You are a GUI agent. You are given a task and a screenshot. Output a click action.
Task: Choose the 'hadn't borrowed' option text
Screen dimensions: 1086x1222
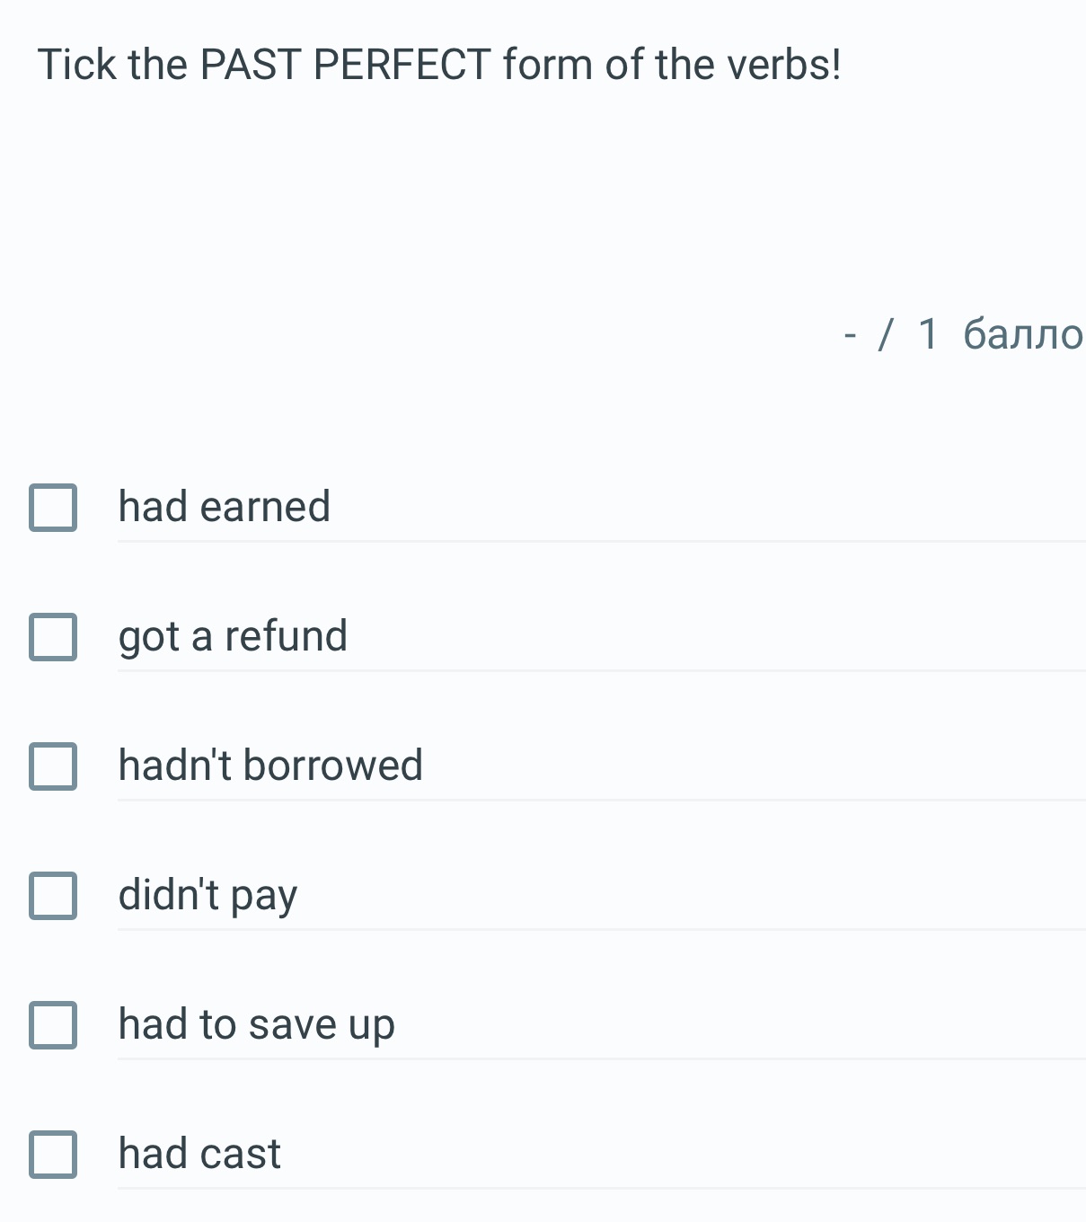[x=270, y=766]
